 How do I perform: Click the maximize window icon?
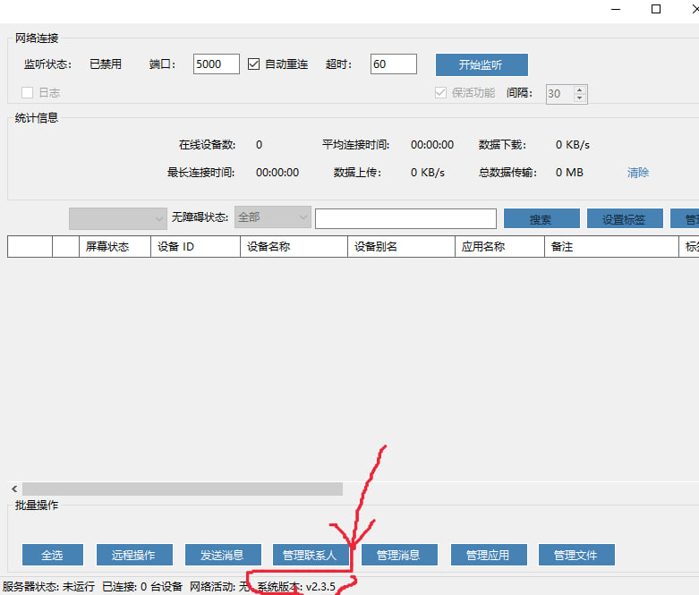656,9
